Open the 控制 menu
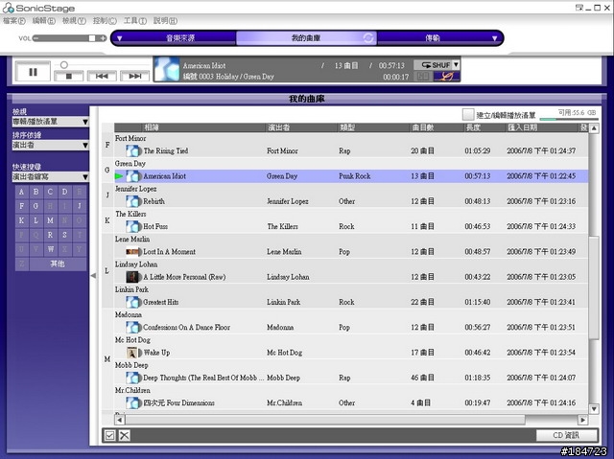This screenshot has height=459, width=614. [x=105, y=21]
